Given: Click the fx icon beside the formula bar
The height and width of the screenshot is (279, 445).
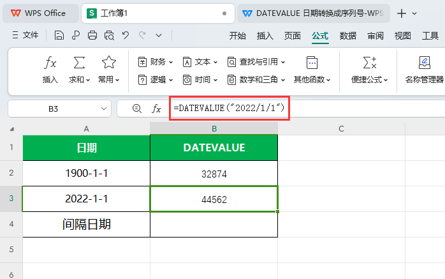Looking at the screenshot, I should [156, 109].
